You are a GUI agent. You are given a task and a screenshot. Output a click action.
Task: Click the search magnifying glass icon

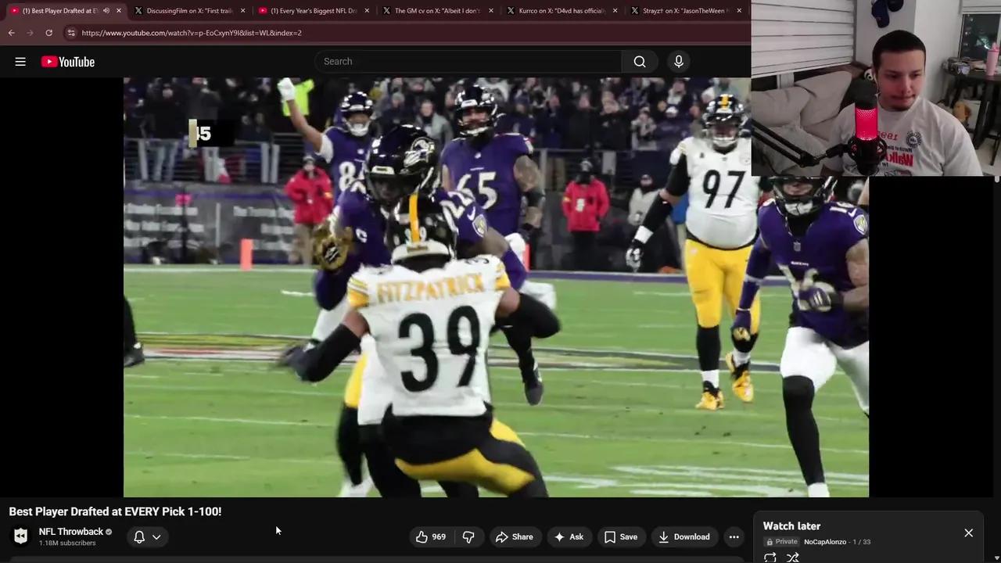(639, 61)
